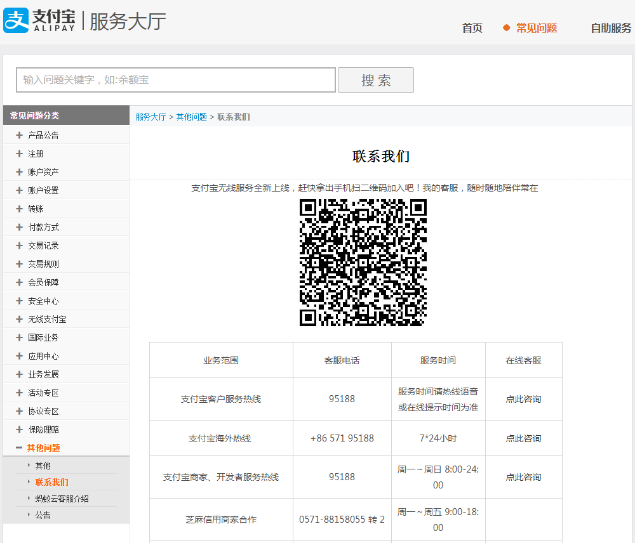Expand the 账户资产 category plus icon
Viewport: 635px width, 543px height.
(x=19, y=172)
